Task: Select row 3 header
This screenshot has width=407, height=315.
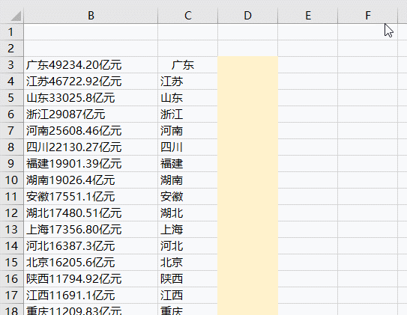Action: coord(11,65)
